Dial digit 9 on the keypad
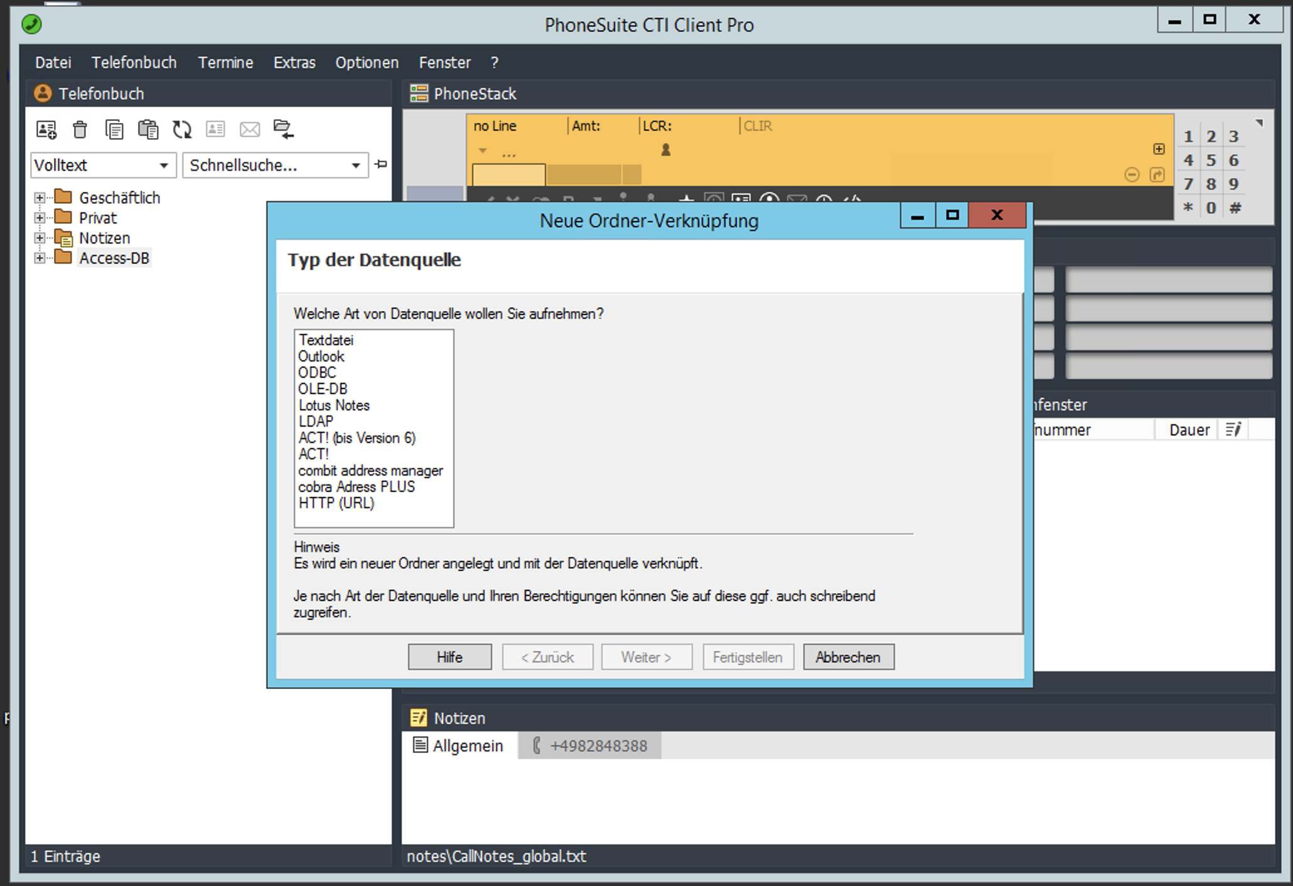This screenshot has width=1293, height=886. (1233, 184)
